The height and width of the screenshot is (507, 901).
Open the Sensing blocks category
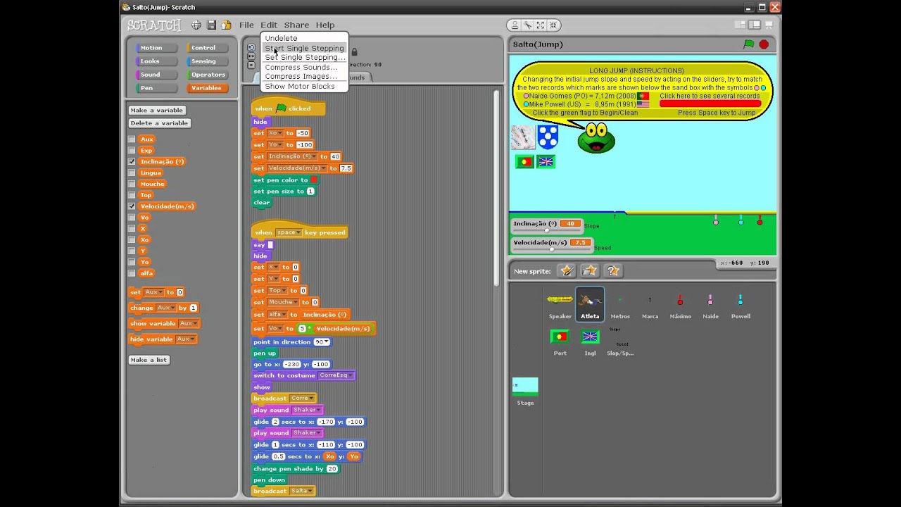coord(209,61)
